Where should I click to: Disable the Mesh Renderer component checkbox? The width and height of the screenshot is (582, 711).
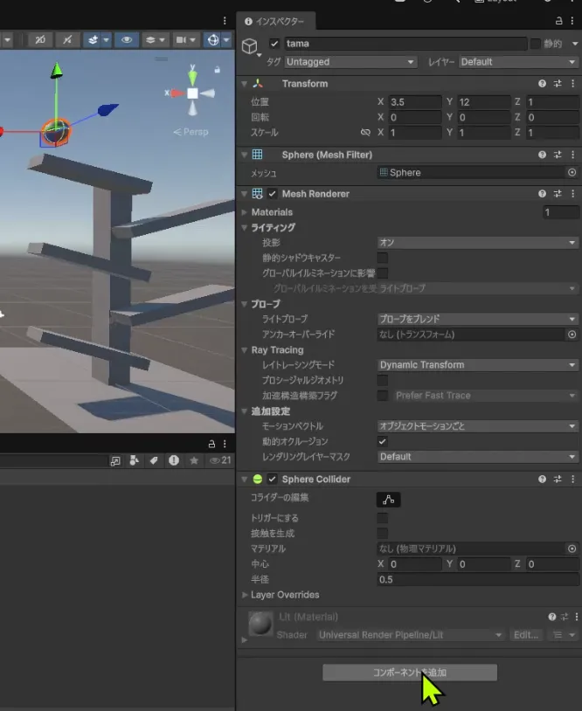click(273, 194)
